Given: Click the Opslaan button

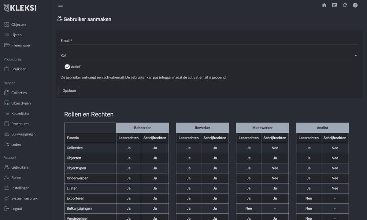Looking at the screenshot, I should (x=69, y=91).
